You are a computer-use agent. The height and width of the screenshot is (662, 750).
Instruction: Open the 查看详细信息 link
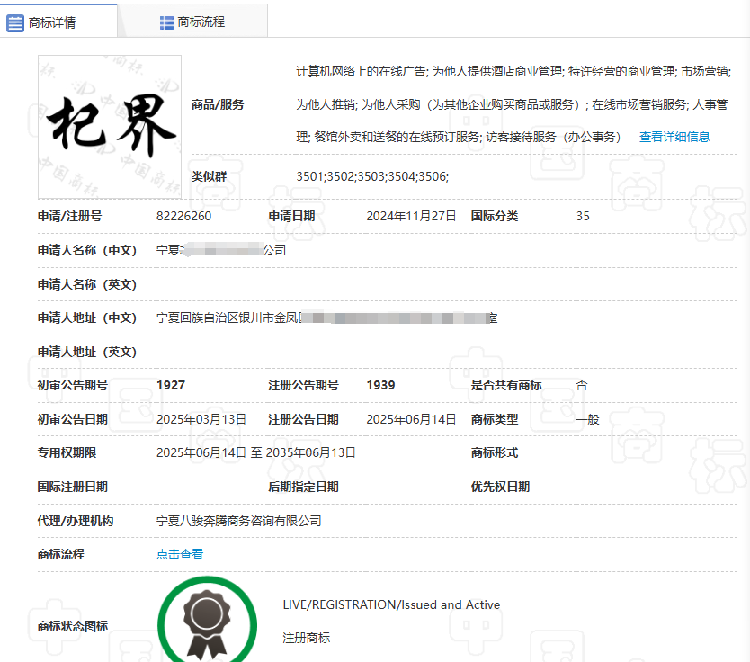[x=674, y=137]
